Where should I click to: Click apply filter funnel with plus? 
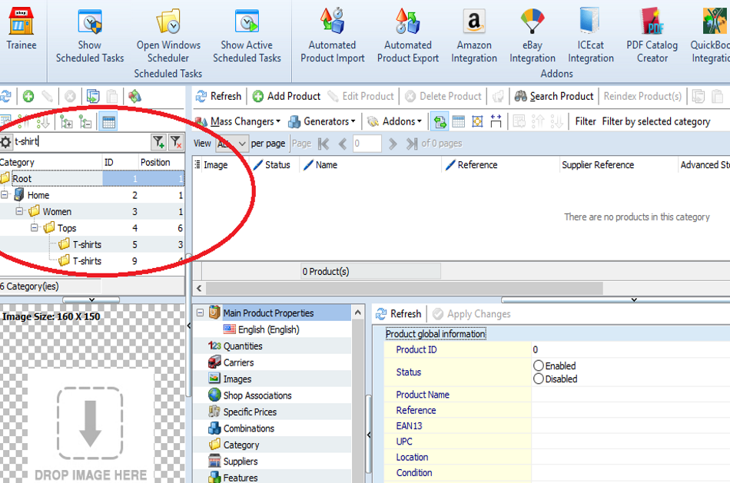(x=158, y=141)
